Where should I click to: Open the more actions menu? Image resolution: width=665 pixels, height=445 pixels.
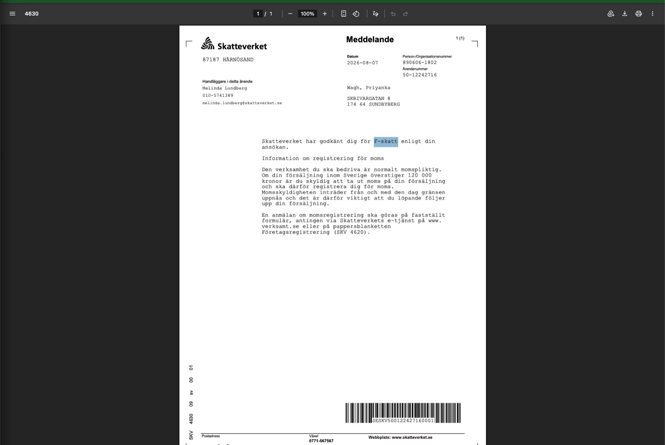[652, 14]
